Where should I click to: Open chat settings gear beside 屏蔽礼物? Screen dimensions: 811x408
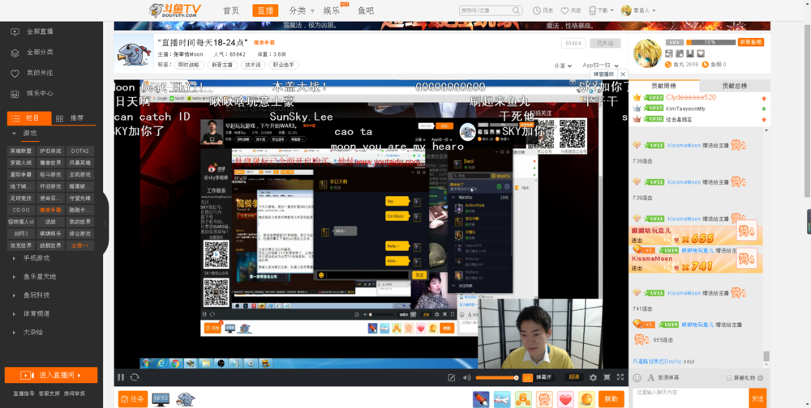[761, 378]
